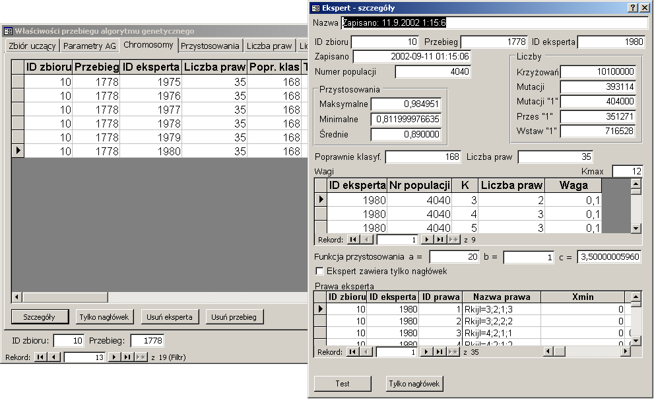Screen dimensions: 654x399
Task: Click Tylko nagłówek button in Ekspert window
Action: click(x=414, y=384)
